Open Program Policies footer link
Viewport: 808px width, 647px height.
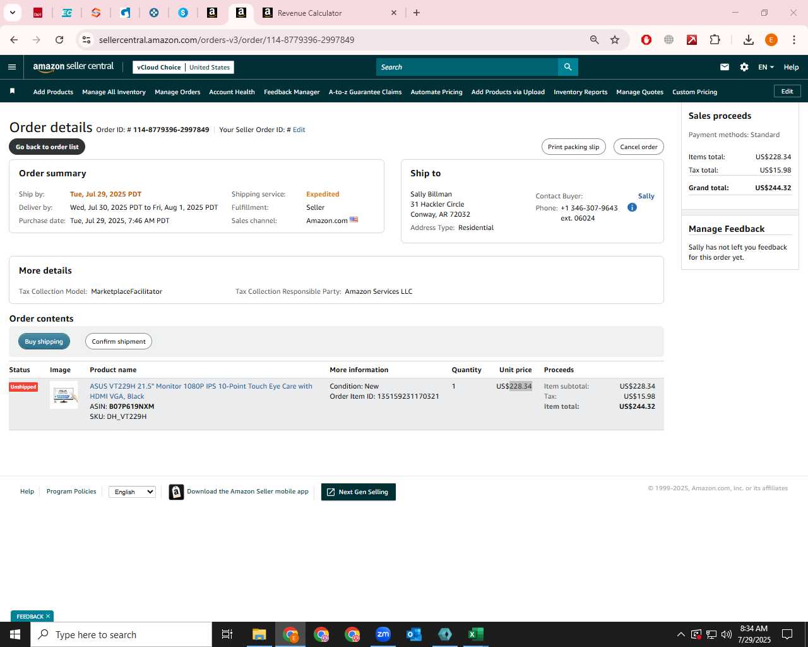pyautogui.click(x=71, y=491)
